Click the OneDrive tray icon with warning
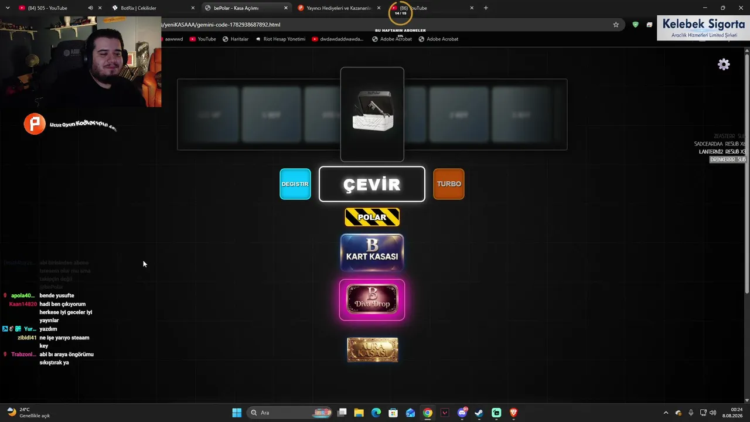The width and height of the screenshot is (750, 422). point(679,413)
